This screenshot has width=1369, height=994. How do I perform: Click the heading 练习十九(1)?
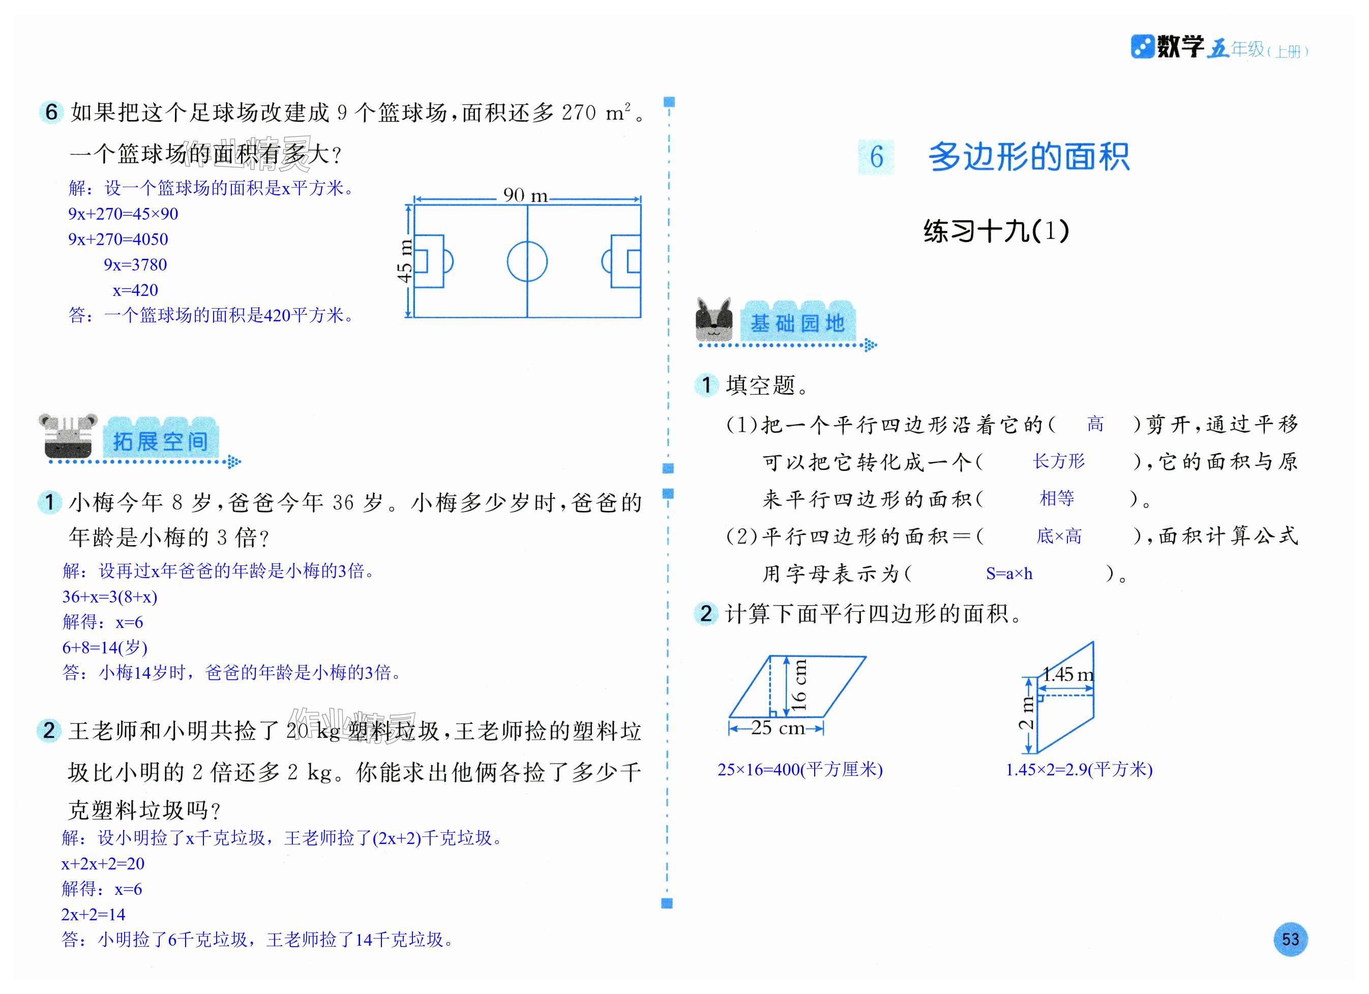coord(996,231)
